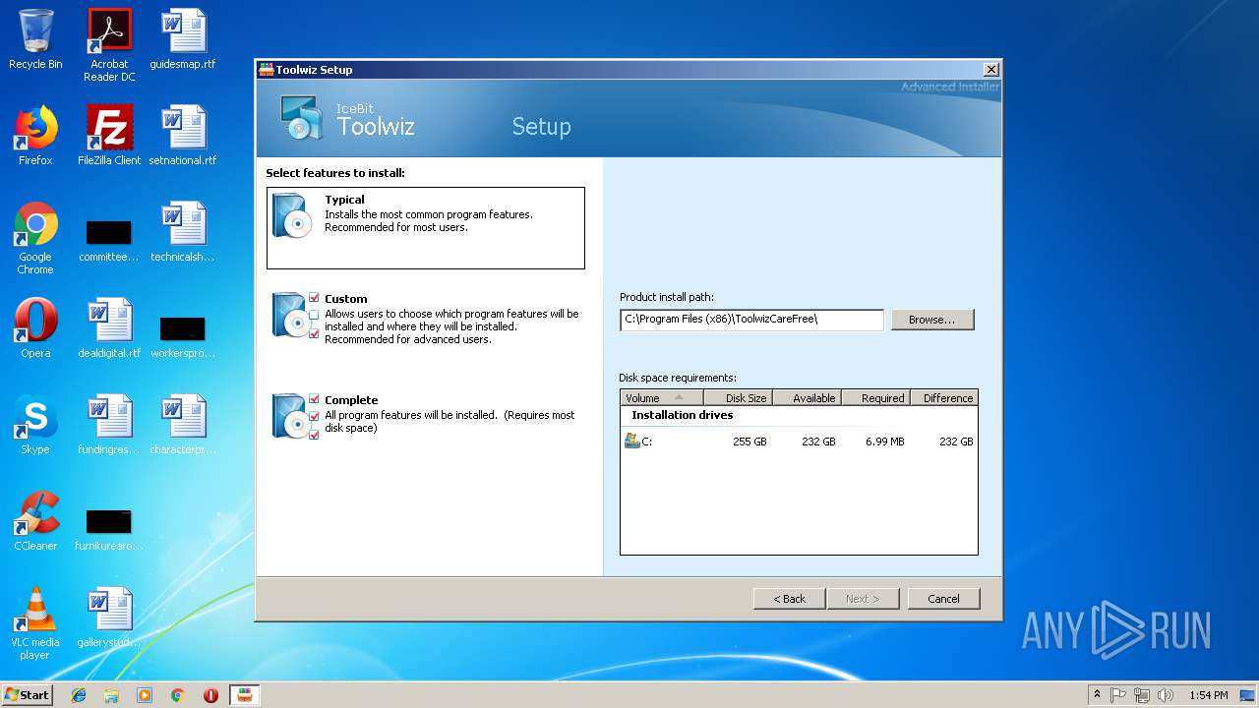Select the Typical install option icon
The height and width of the screenshot is (708, 1259).
coord(294,215)
